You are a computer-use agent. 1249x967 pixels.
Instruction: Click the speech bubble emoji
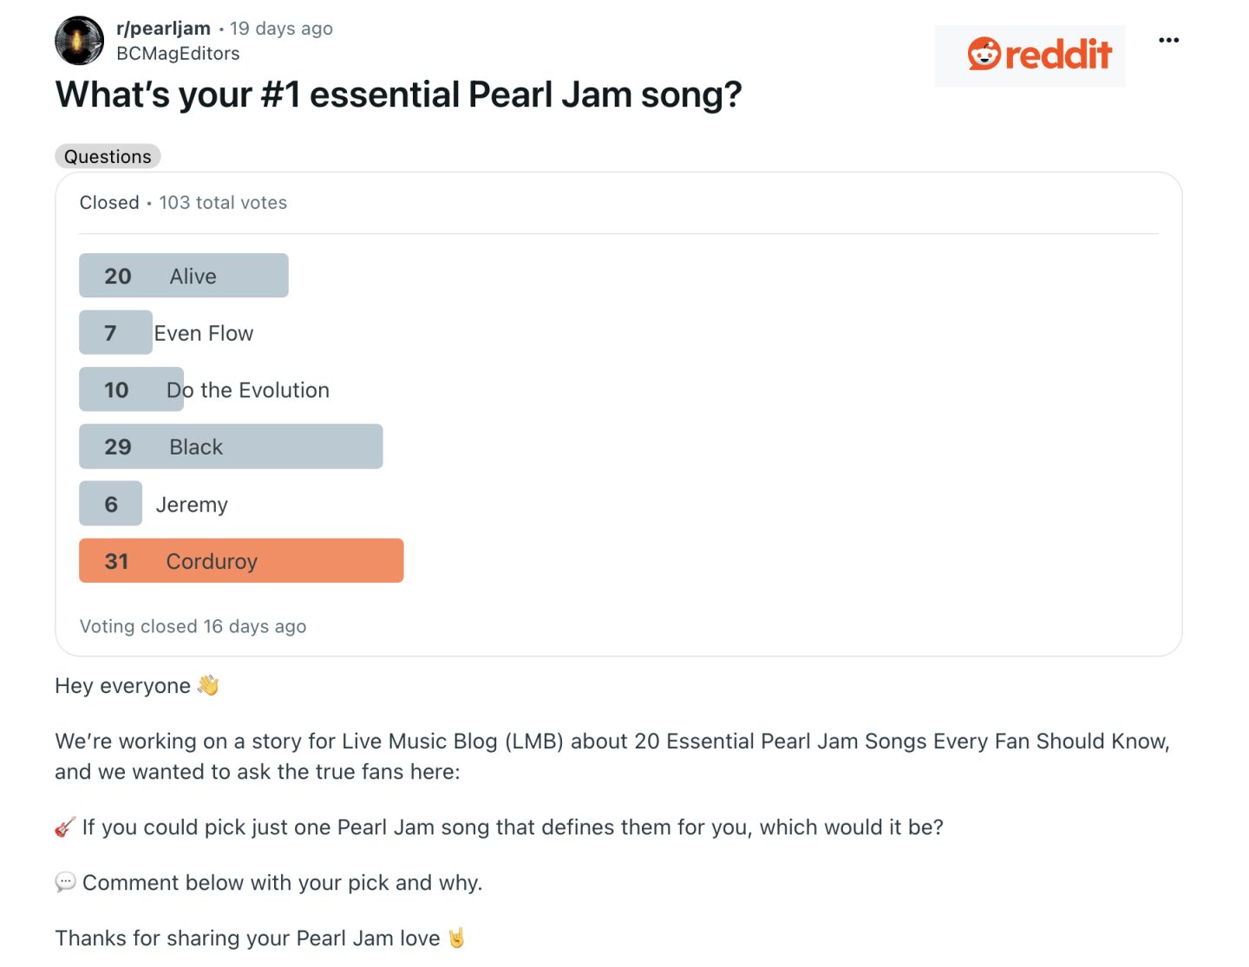65,882
